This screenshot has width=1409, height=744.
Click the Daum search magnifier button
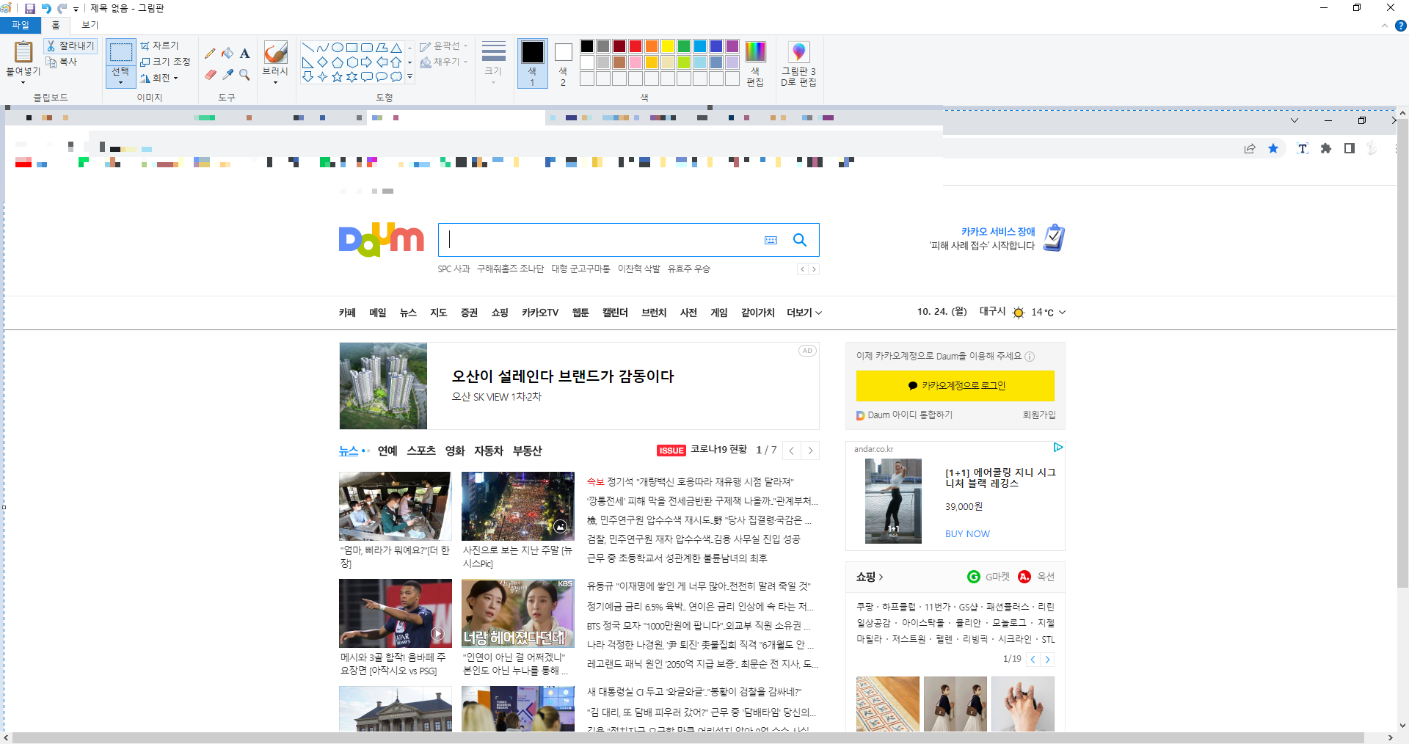[x=800, y=240]
